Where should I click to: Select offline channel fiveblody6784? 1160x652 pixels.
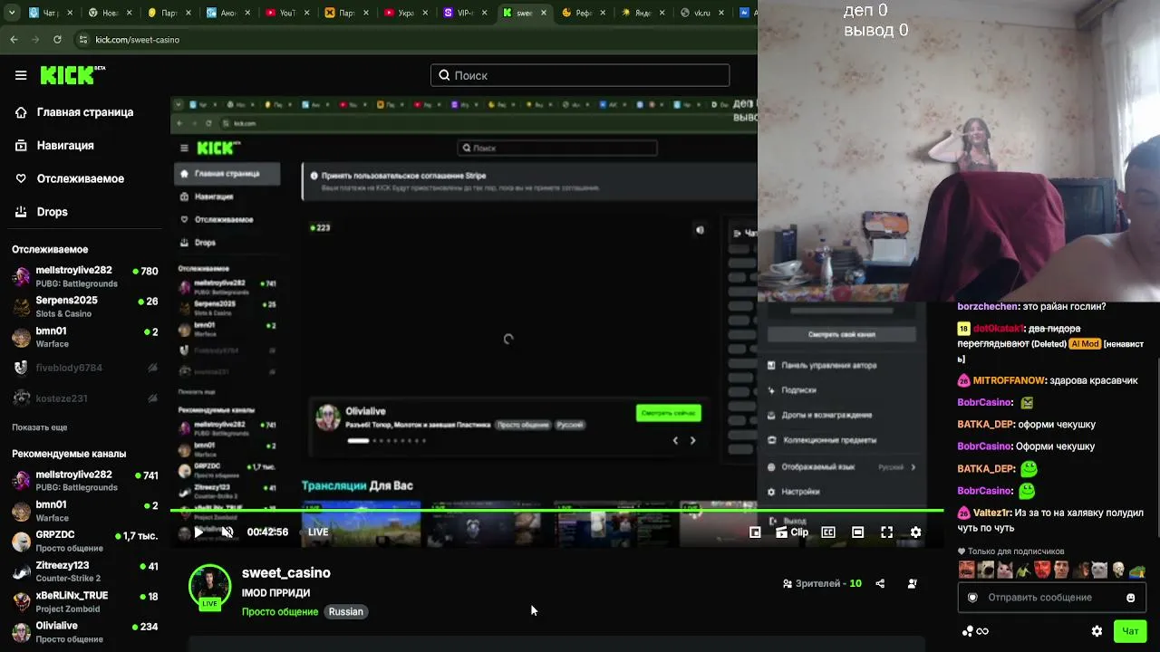tap(85, 368)
